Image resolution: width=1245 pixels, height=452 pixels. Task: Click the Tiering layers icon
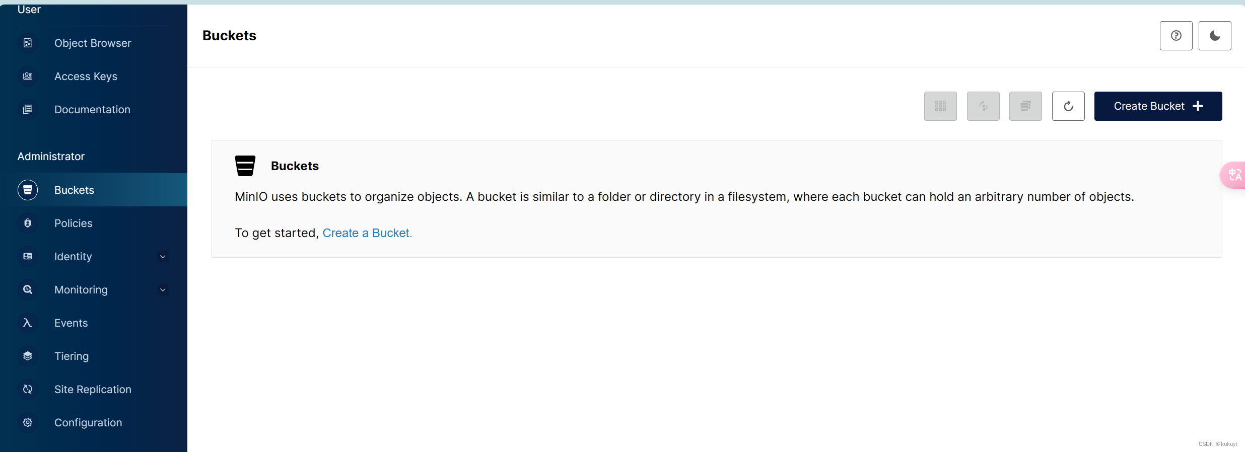[x=28, y=356]
